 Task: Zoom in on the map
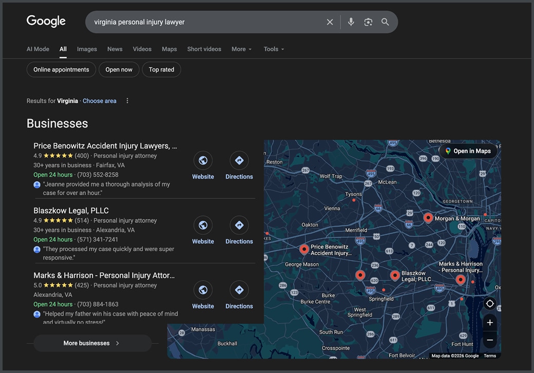(x=490, y=323)
